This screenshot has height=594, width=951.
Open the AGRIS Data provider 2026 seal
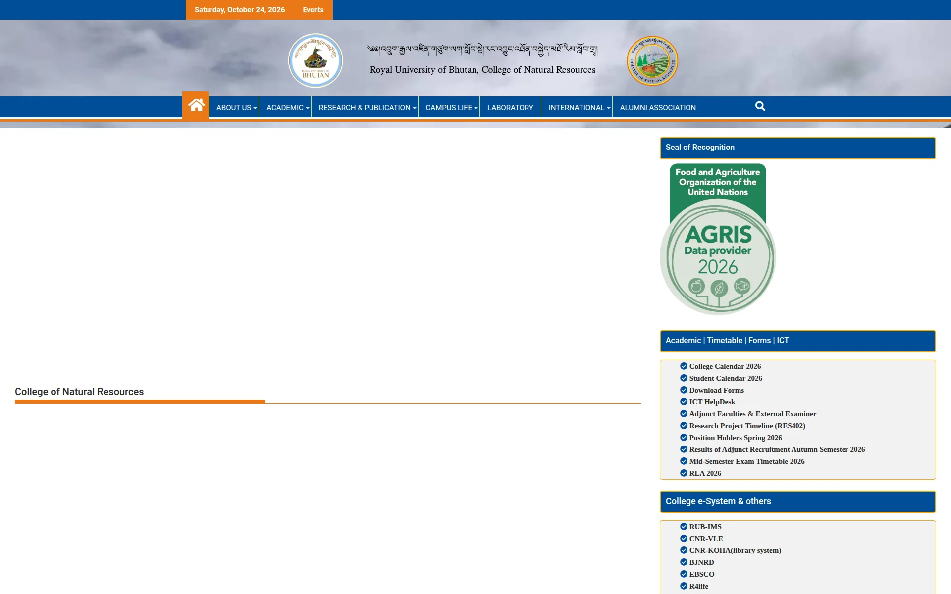coord(718,239)
